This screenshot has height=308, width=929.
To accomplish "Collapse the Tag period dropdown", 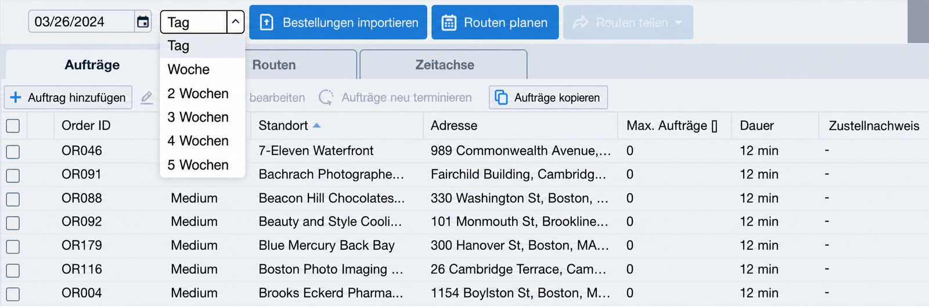I will pos(235,22).
